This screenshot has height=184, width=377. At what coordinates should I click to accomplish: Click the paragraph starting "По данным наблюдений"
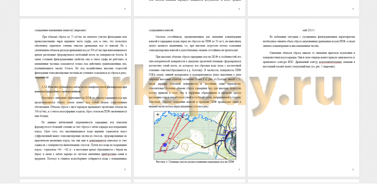click(x=81, y=140)
